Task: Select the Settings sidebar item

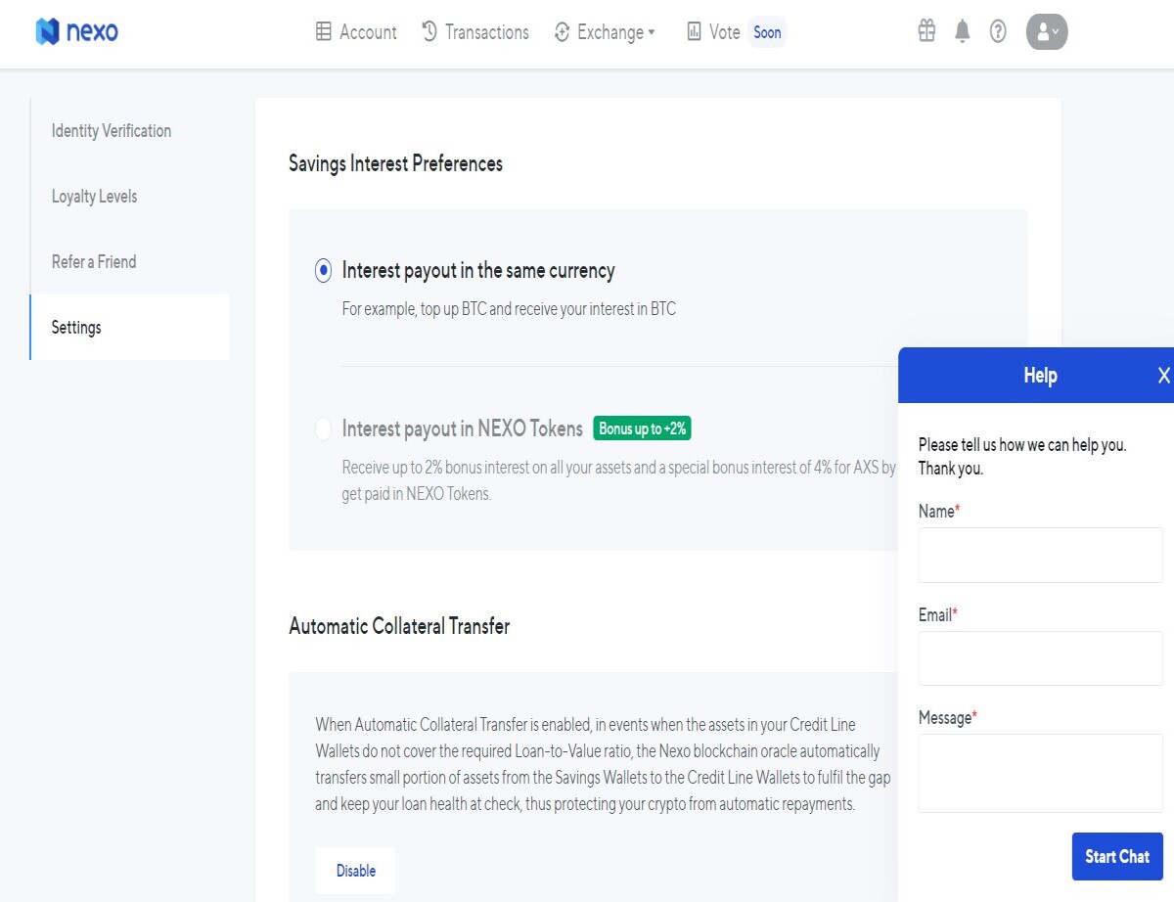Action: 129,327
